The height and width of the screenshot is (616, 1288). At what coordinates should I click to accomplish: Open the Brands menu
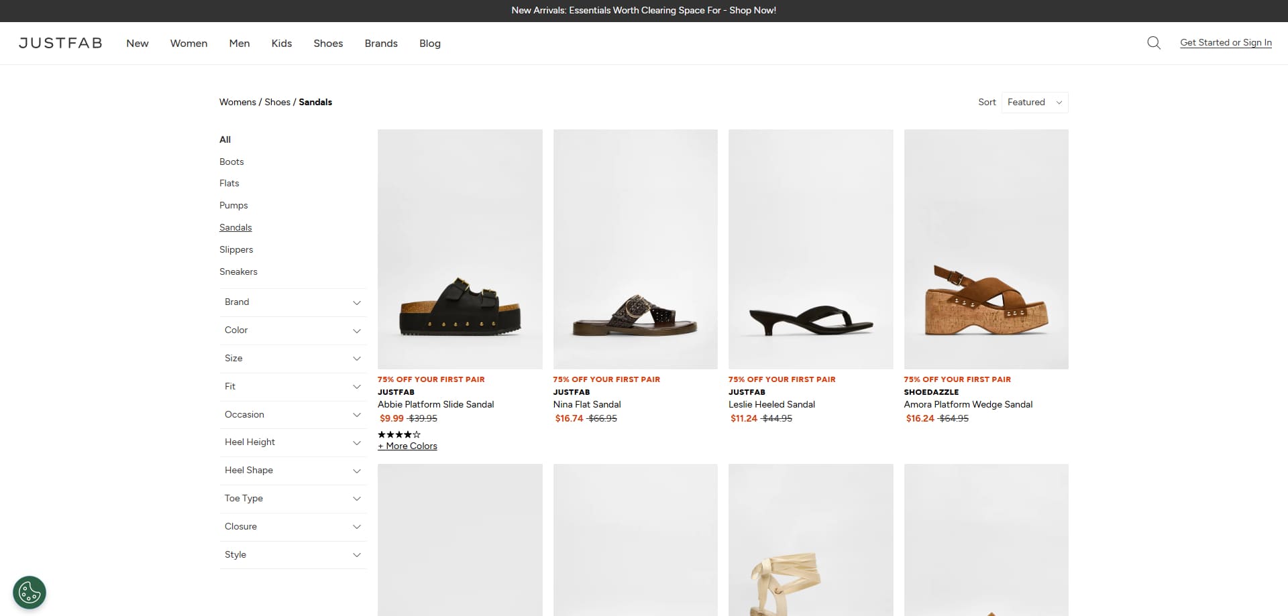(381, 43)
